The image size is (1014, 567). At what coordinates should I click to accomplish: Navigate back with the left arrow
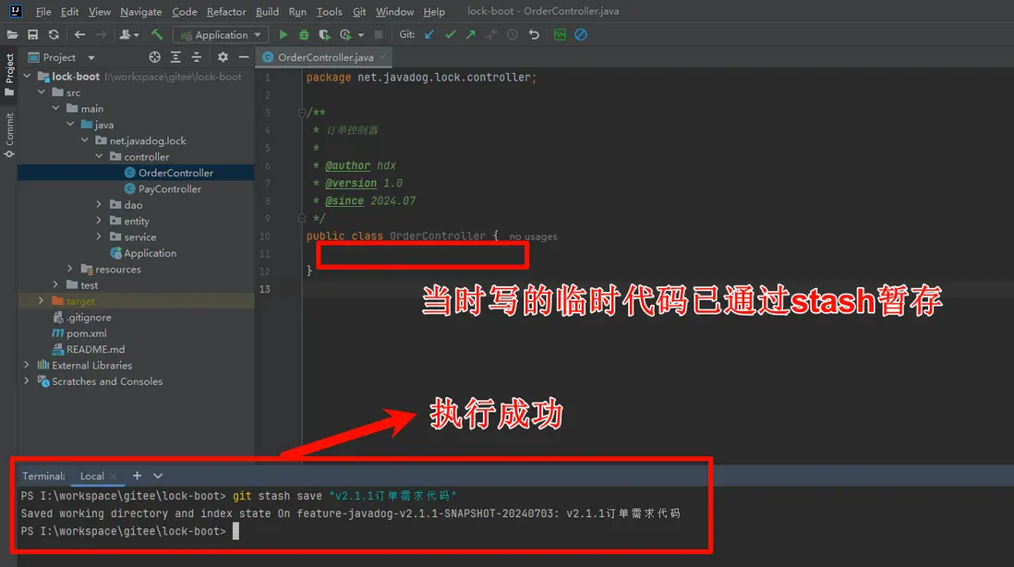(79, 35)
